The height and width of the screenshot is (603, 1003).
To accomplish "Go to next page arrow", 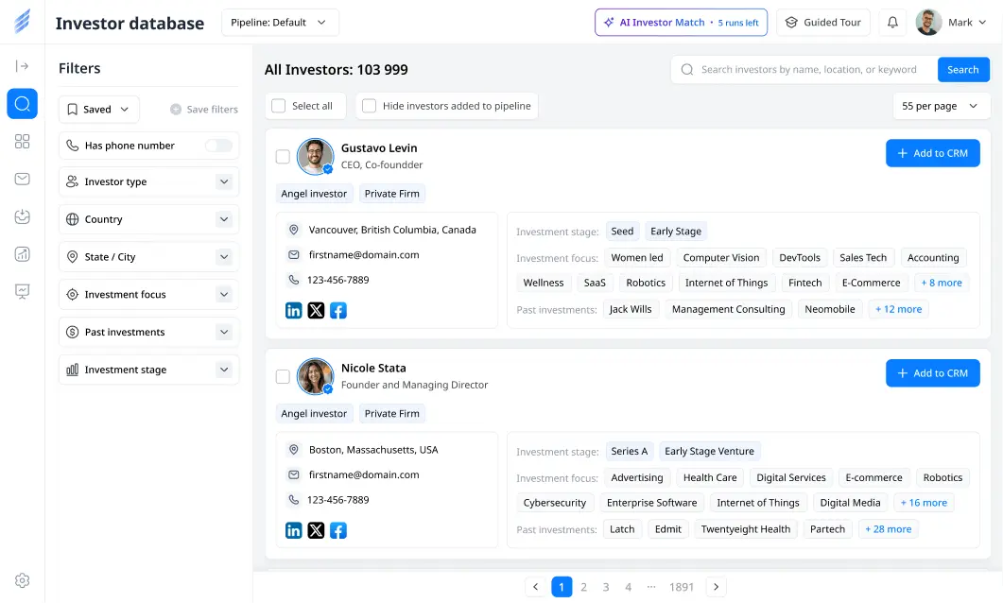I will [x=716, y=587].
